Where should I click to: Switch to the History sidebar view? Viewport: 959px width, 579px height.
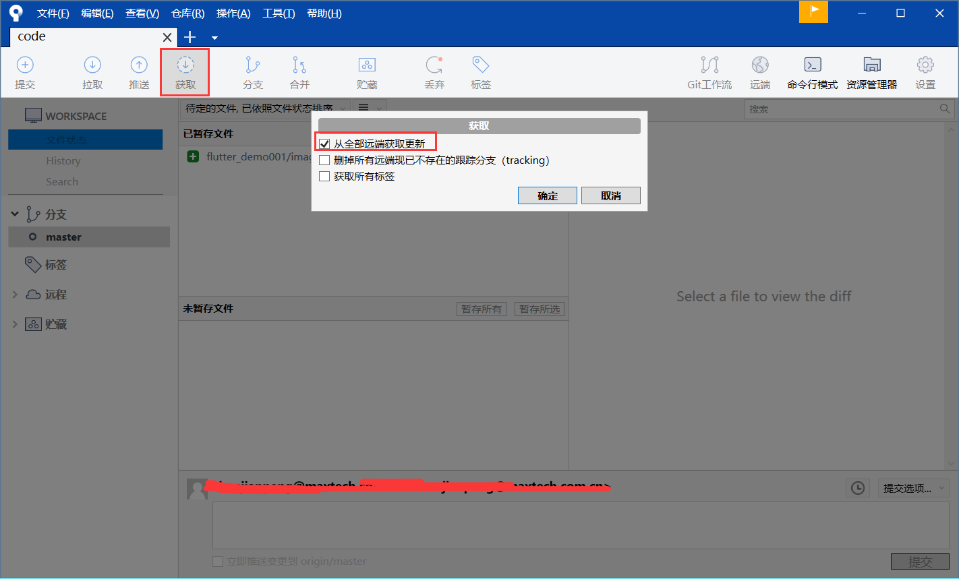click(63, 160)
